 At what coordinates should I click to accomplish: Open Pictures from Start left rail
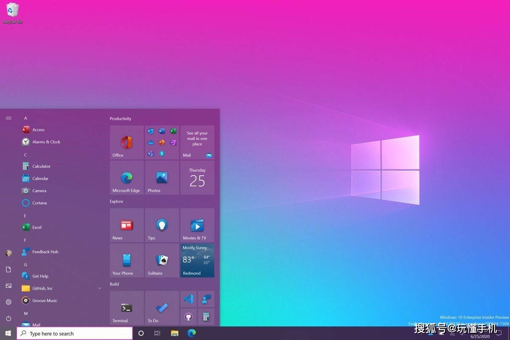click(x=8, y=286)
